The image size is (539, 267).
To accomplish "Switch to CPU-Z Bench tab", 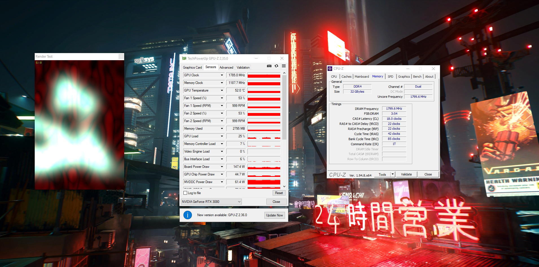I will [417, 77].
